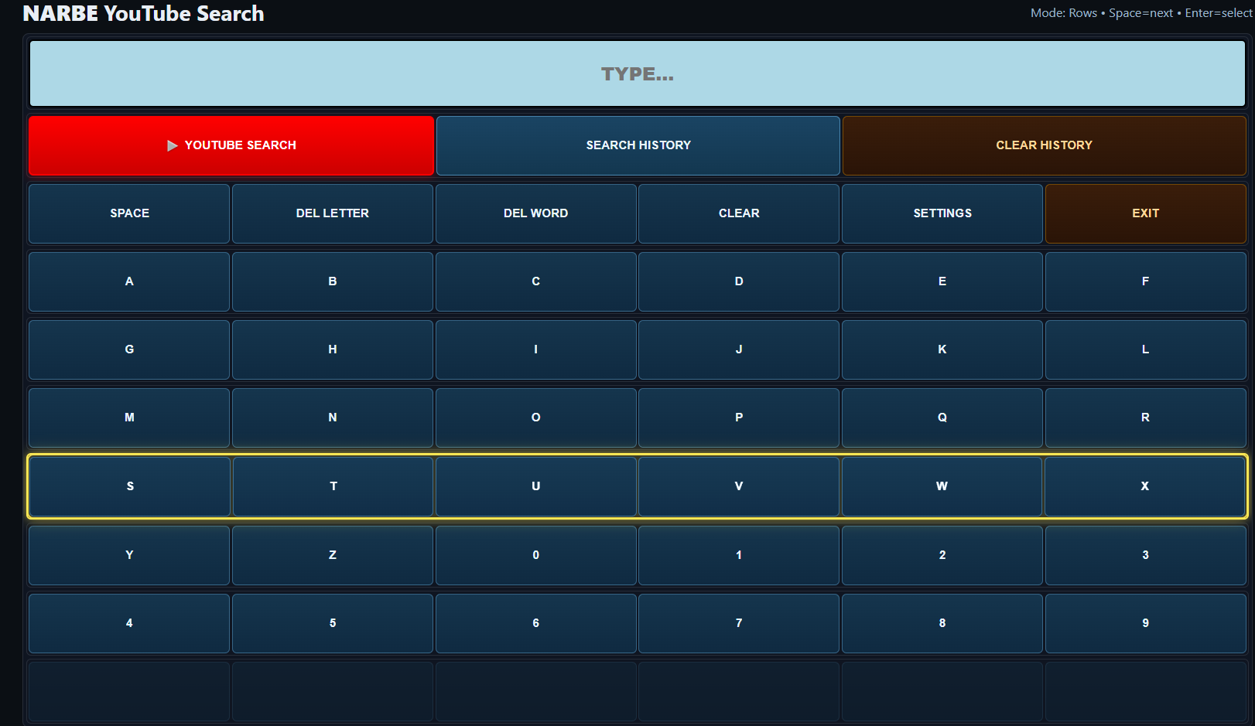Image resolution: width=1255 pixels, height=726 pixels.
Task: Click the number 9 key
Action: [1145, 623]
